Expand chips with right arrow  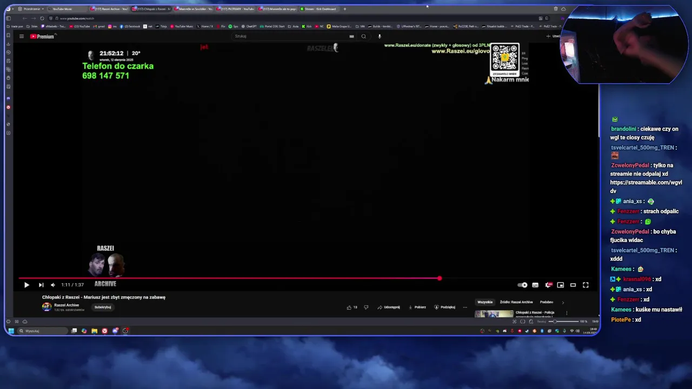563,302
